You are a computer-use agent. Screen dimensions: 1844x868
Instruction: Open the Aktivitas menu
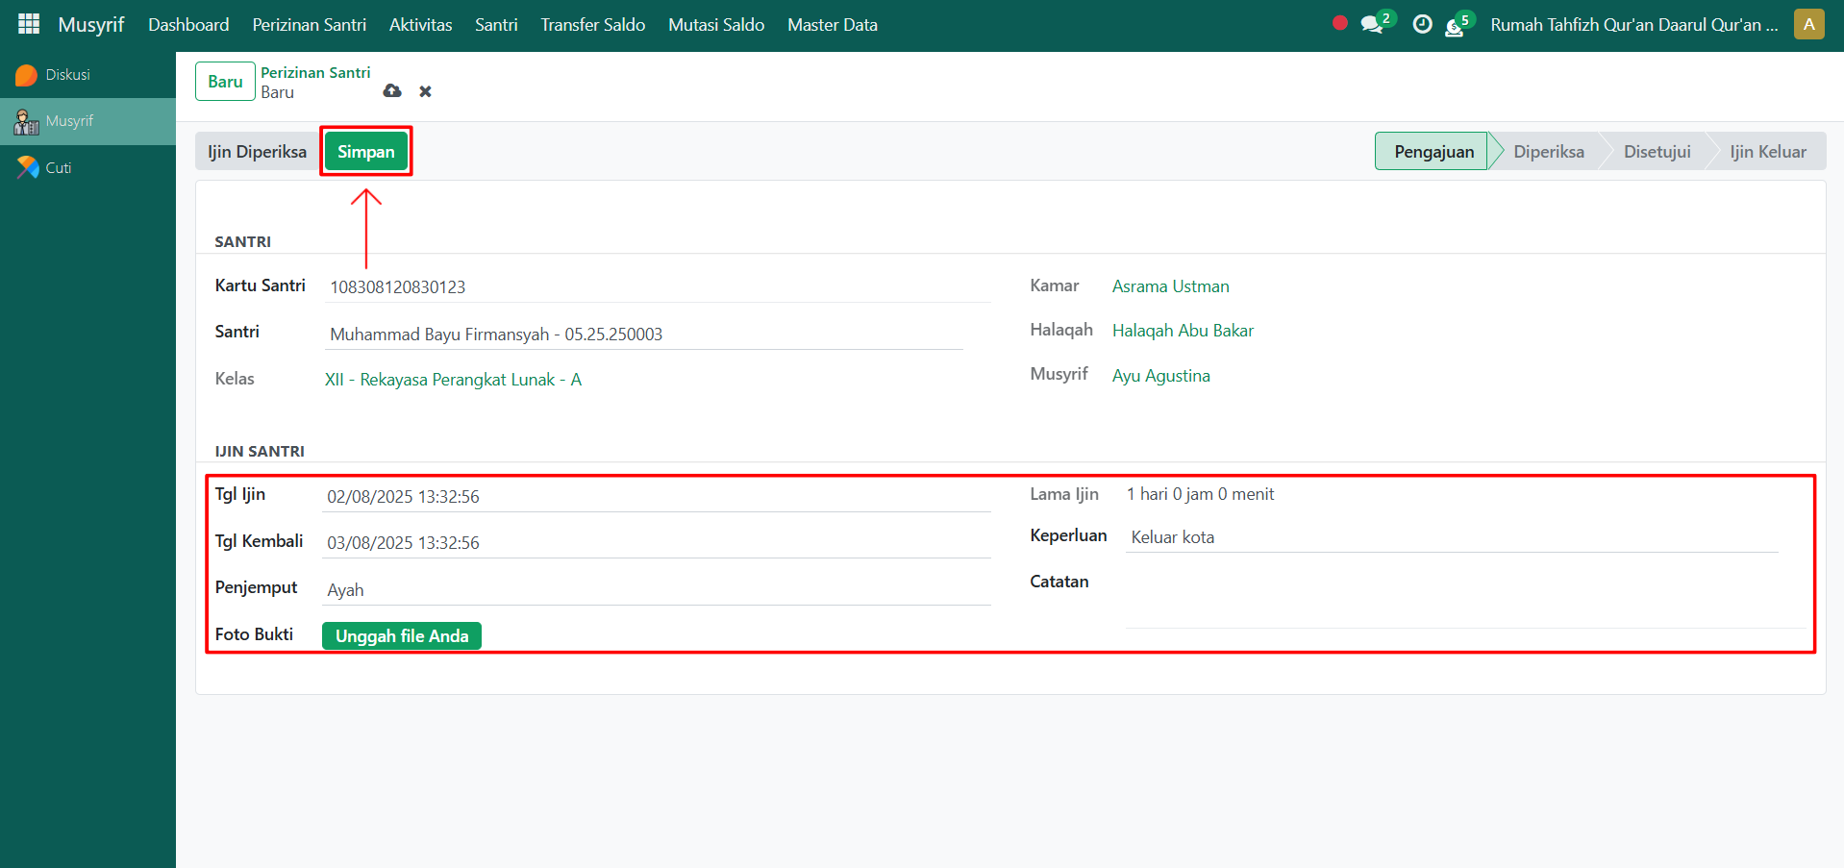point(420,25)
